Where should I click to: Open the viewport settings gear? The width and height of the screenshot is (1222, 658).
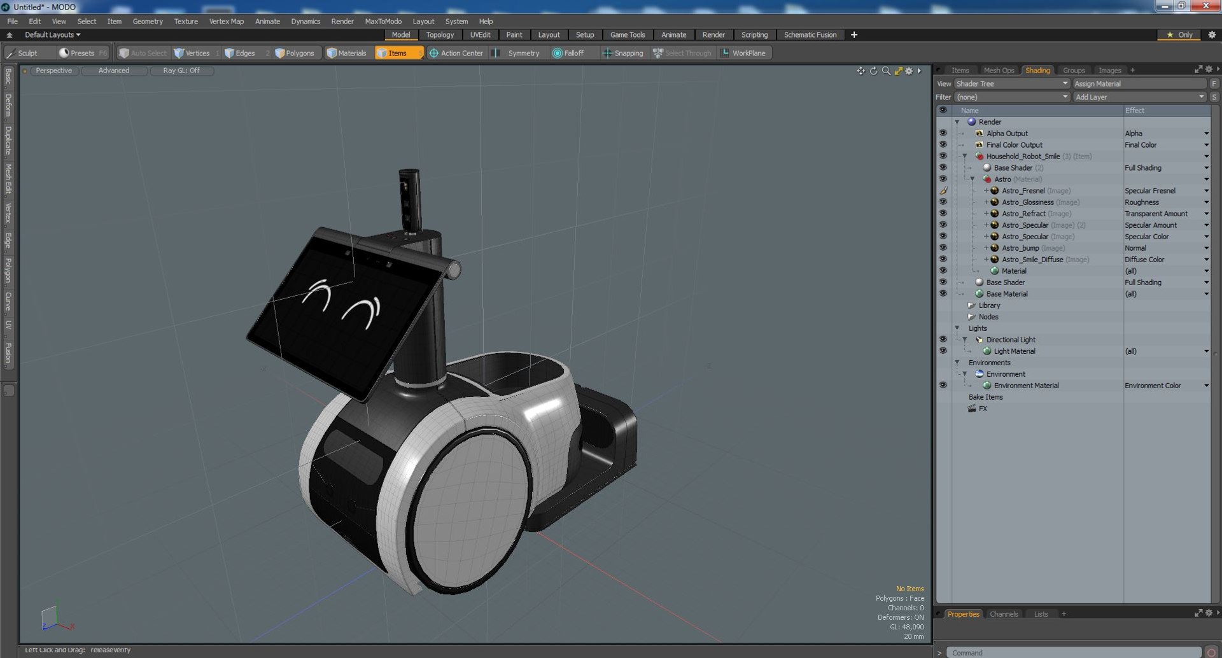click(x=909, y=71)
